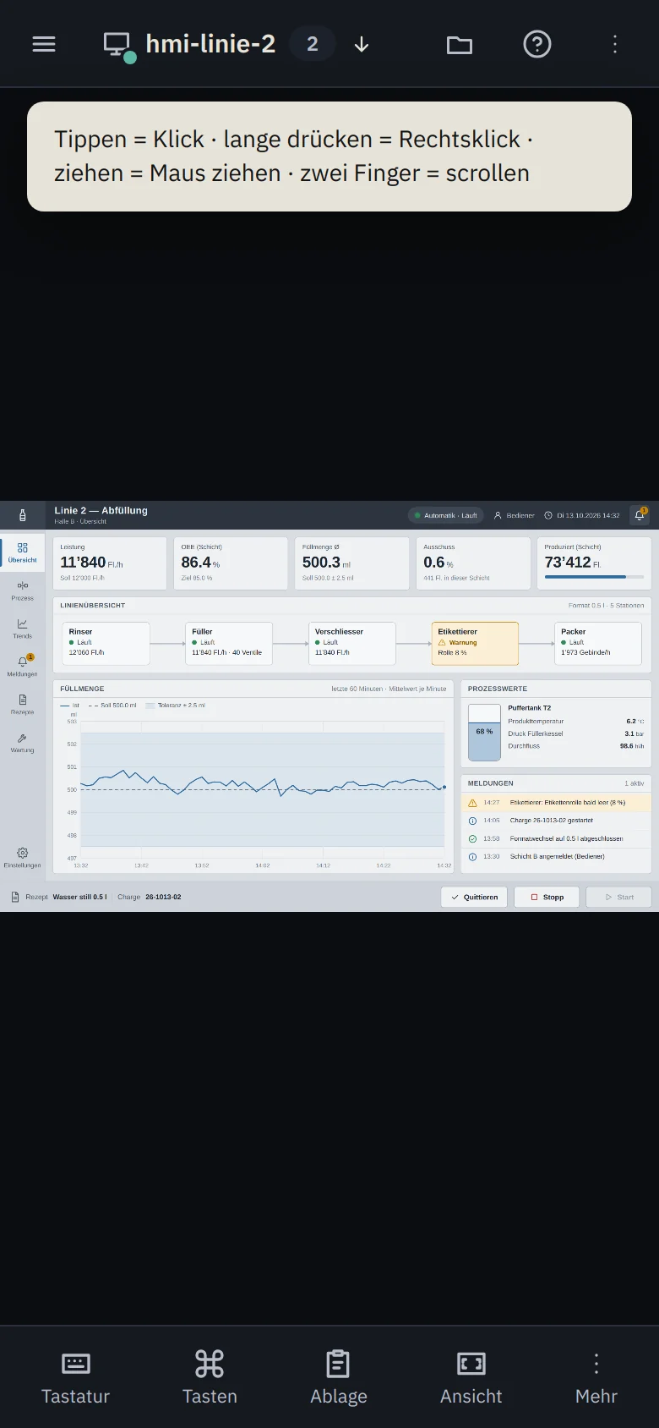Viewport: 659px width, 1428px height.
Task: Open the Mehr menu
Action: 596,1377
